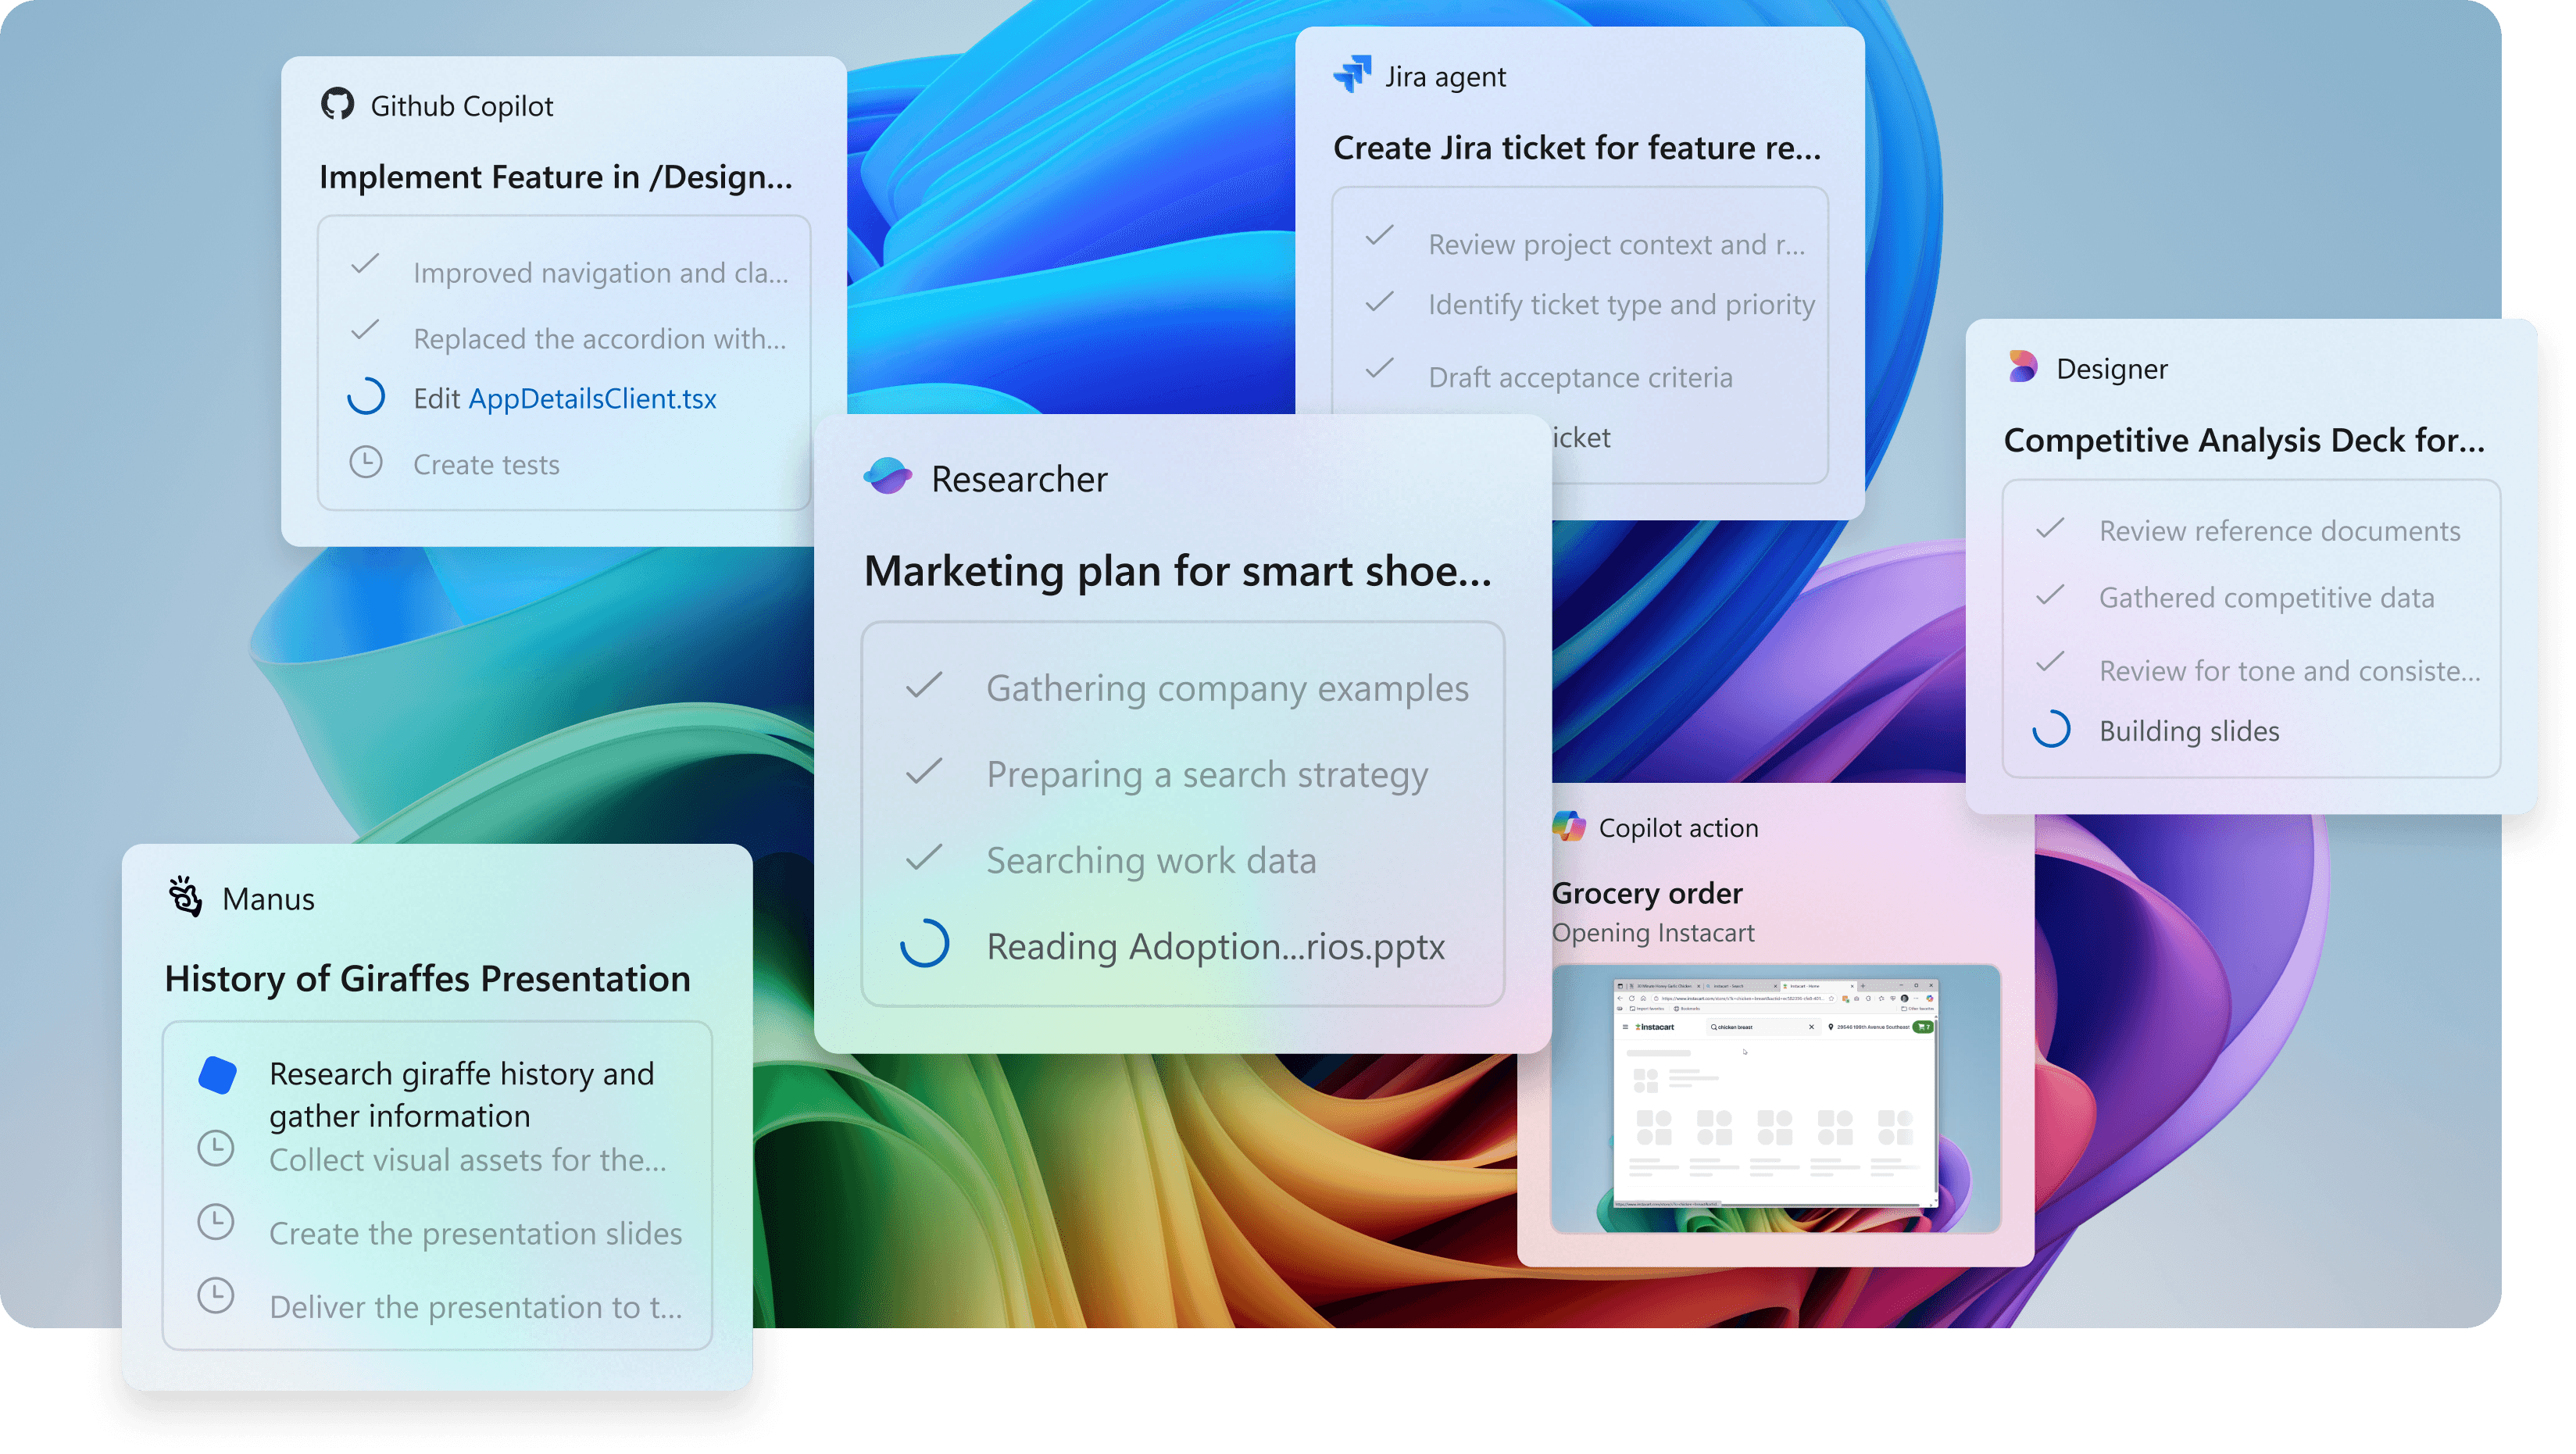
Task: Click checkmark beside "Gathering company examples"
Action: (924, 685)
